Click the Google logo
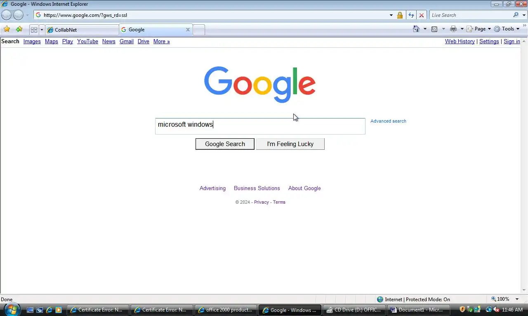The height and width of the screenshot is (316, 528). [x=260, y=84]
